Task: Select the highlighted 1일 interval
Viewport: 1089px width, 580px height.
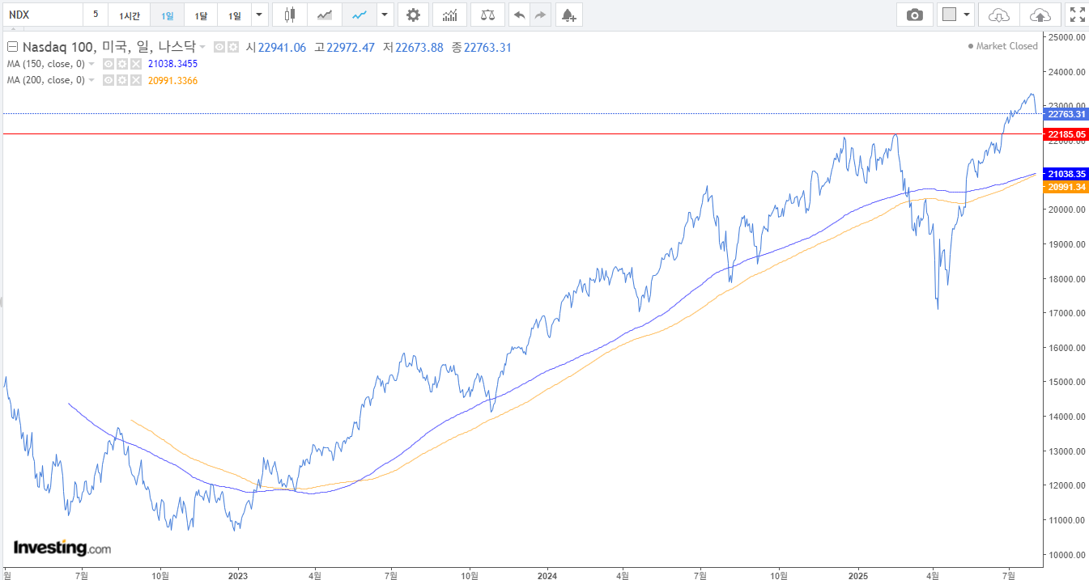Action: point(167,15)
